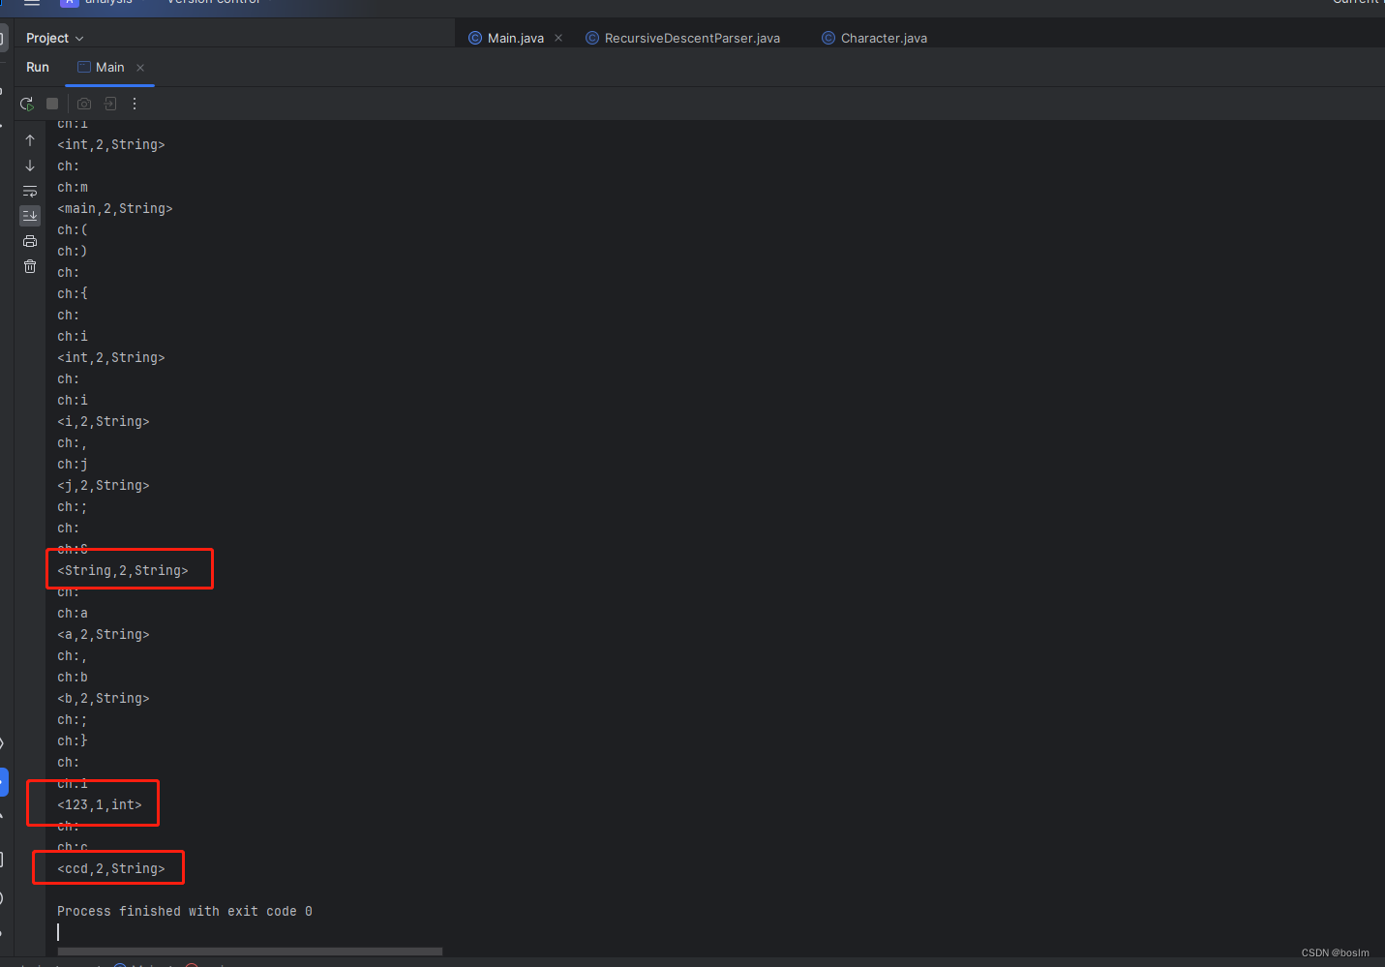The width and height of the screenshot is (1385, 967).
Task: Toggle scroll to end of console
Action: [x=30, y=216]
